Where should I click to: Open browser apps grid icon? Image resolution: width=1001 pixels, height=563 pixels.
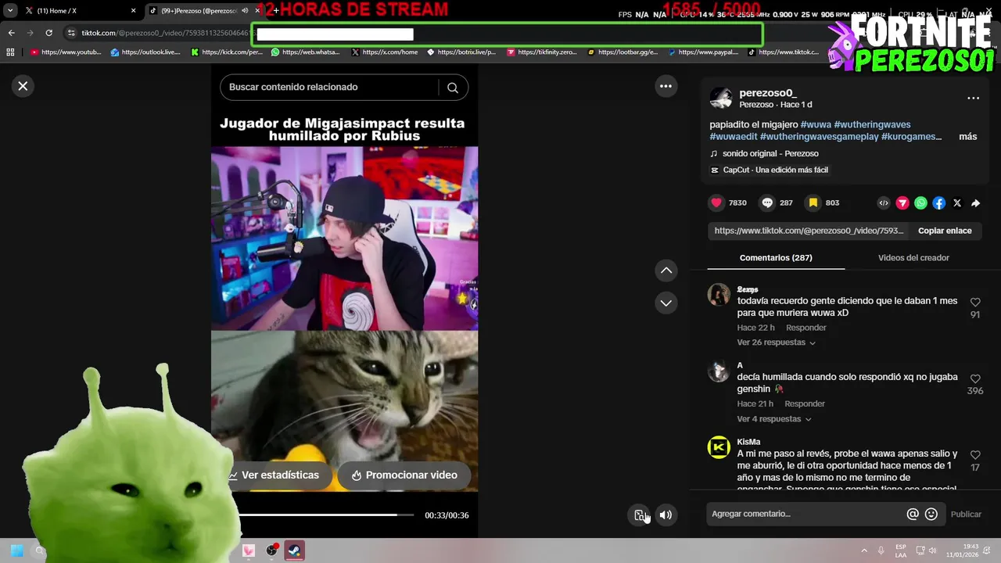[x=10, y=52]
